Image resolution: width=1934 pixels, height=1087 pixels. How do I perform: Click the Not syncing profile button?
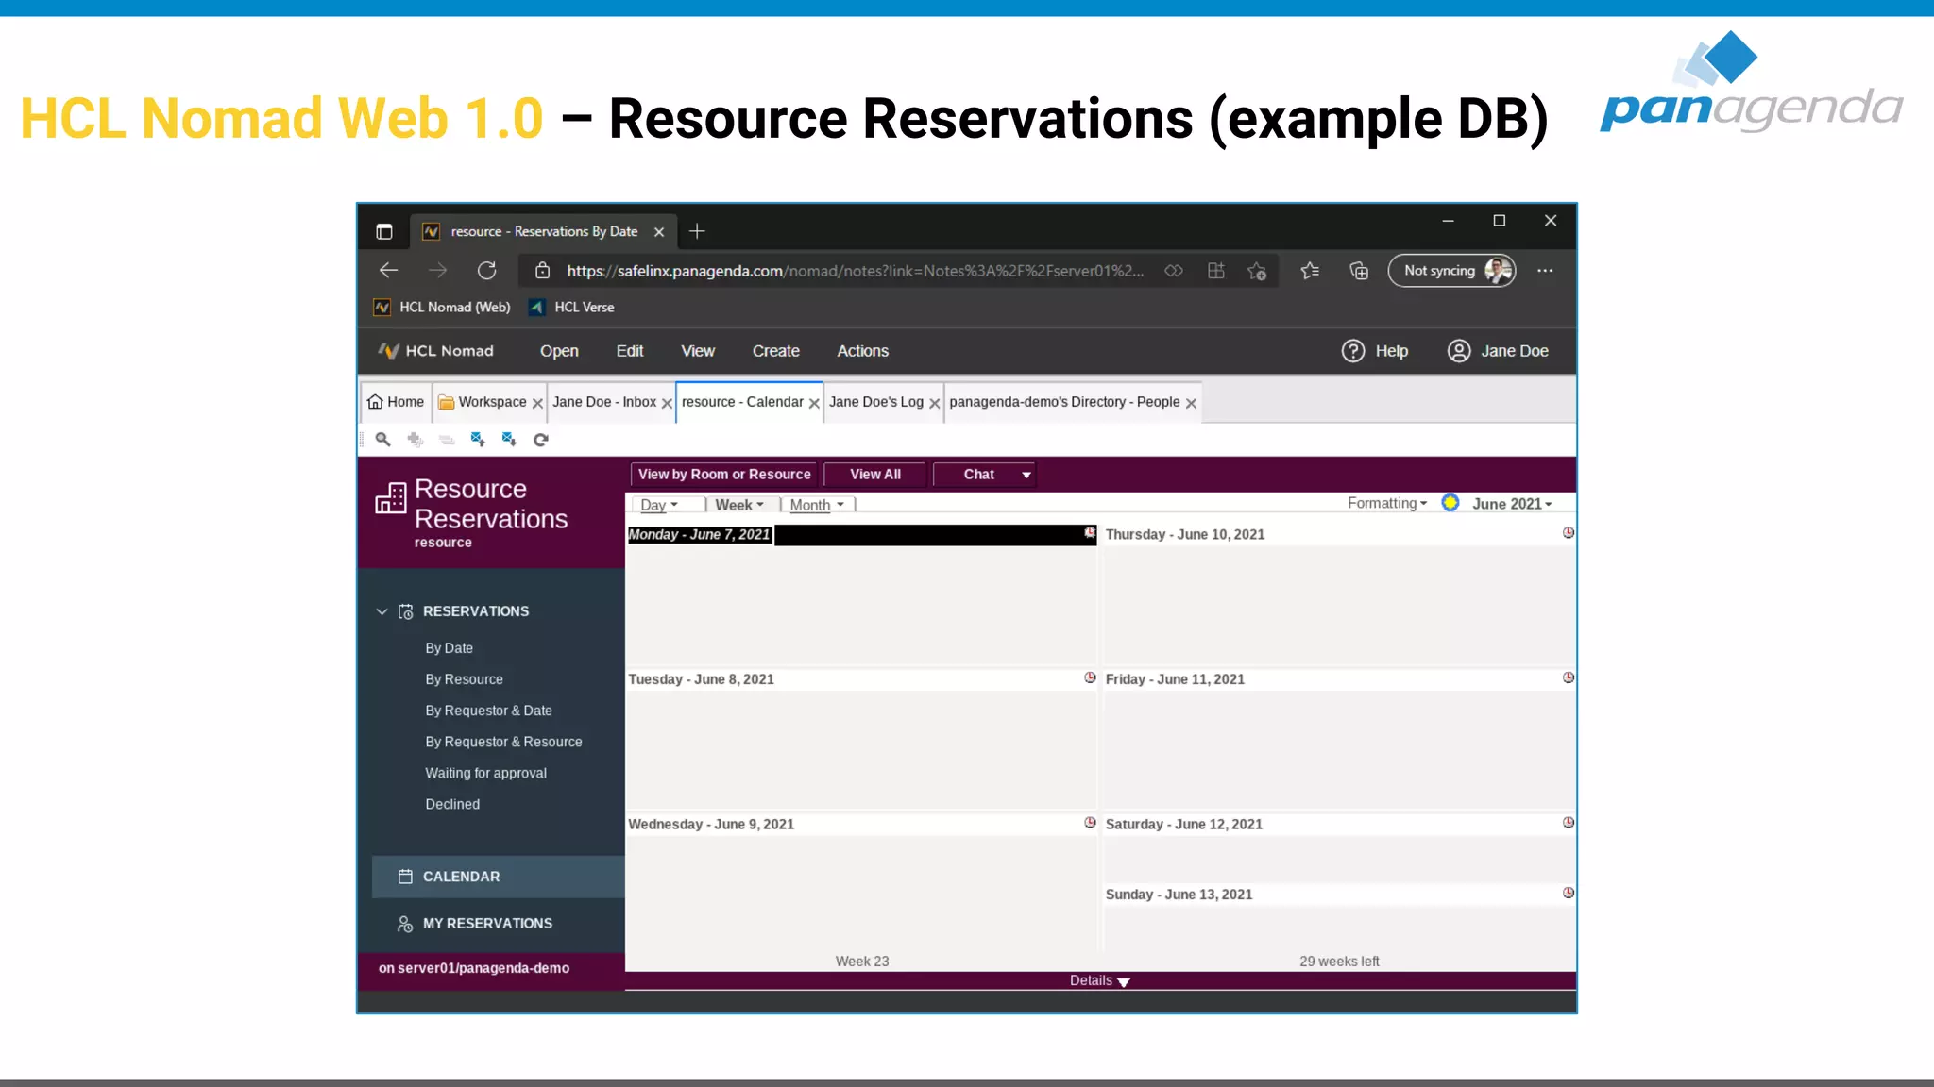click(1451, 271)
